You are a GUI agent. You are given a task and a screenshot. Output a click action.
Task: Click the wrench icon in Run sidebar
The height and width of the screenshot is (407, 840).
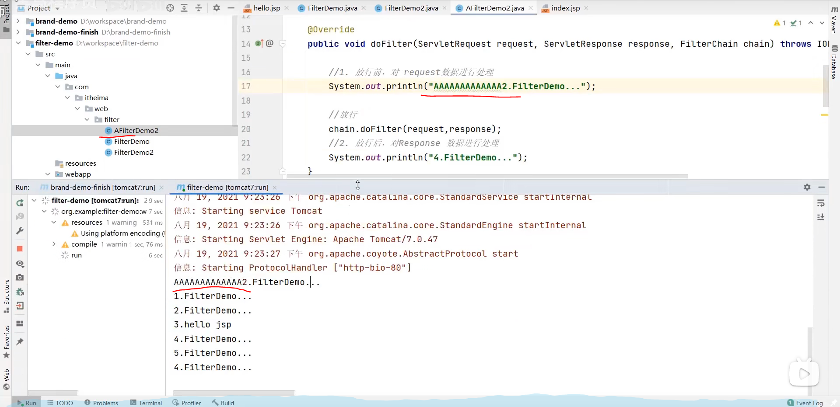pos(20,231)
